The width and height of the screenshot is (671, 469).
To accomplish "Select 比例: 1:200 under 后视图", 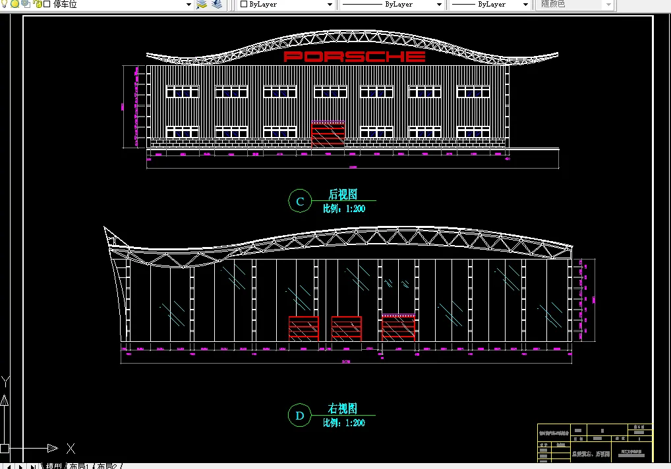I will click(x=344, y=209).
